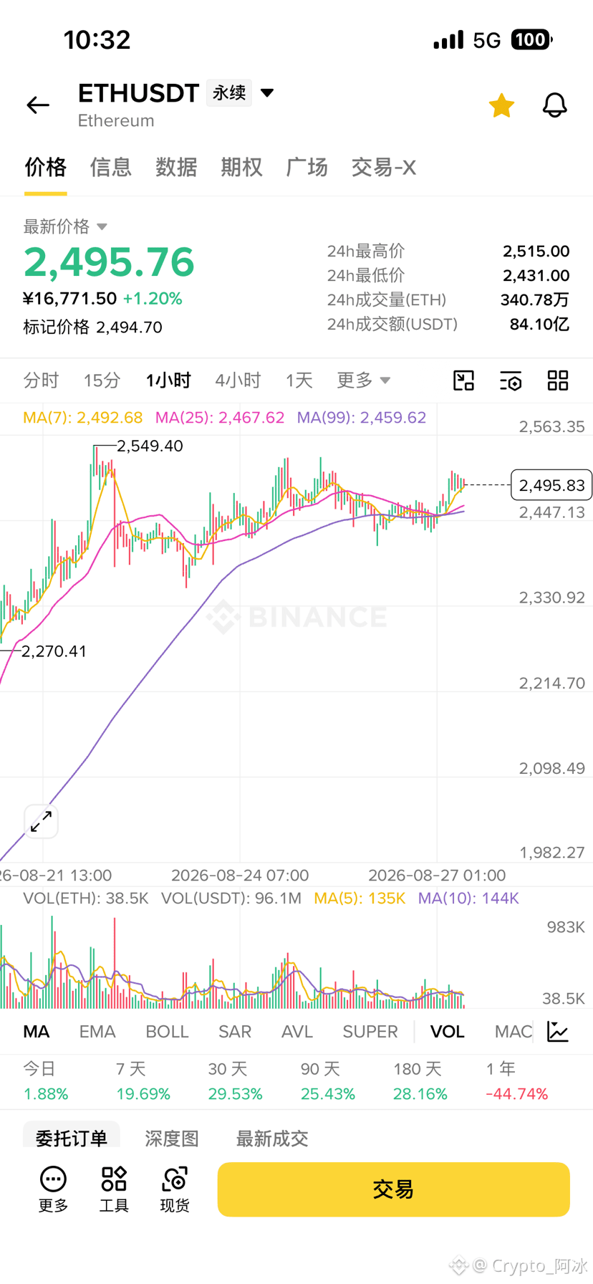
Task: Tap the 180 天 28.16% performance
Action: tap(420, 1081)
